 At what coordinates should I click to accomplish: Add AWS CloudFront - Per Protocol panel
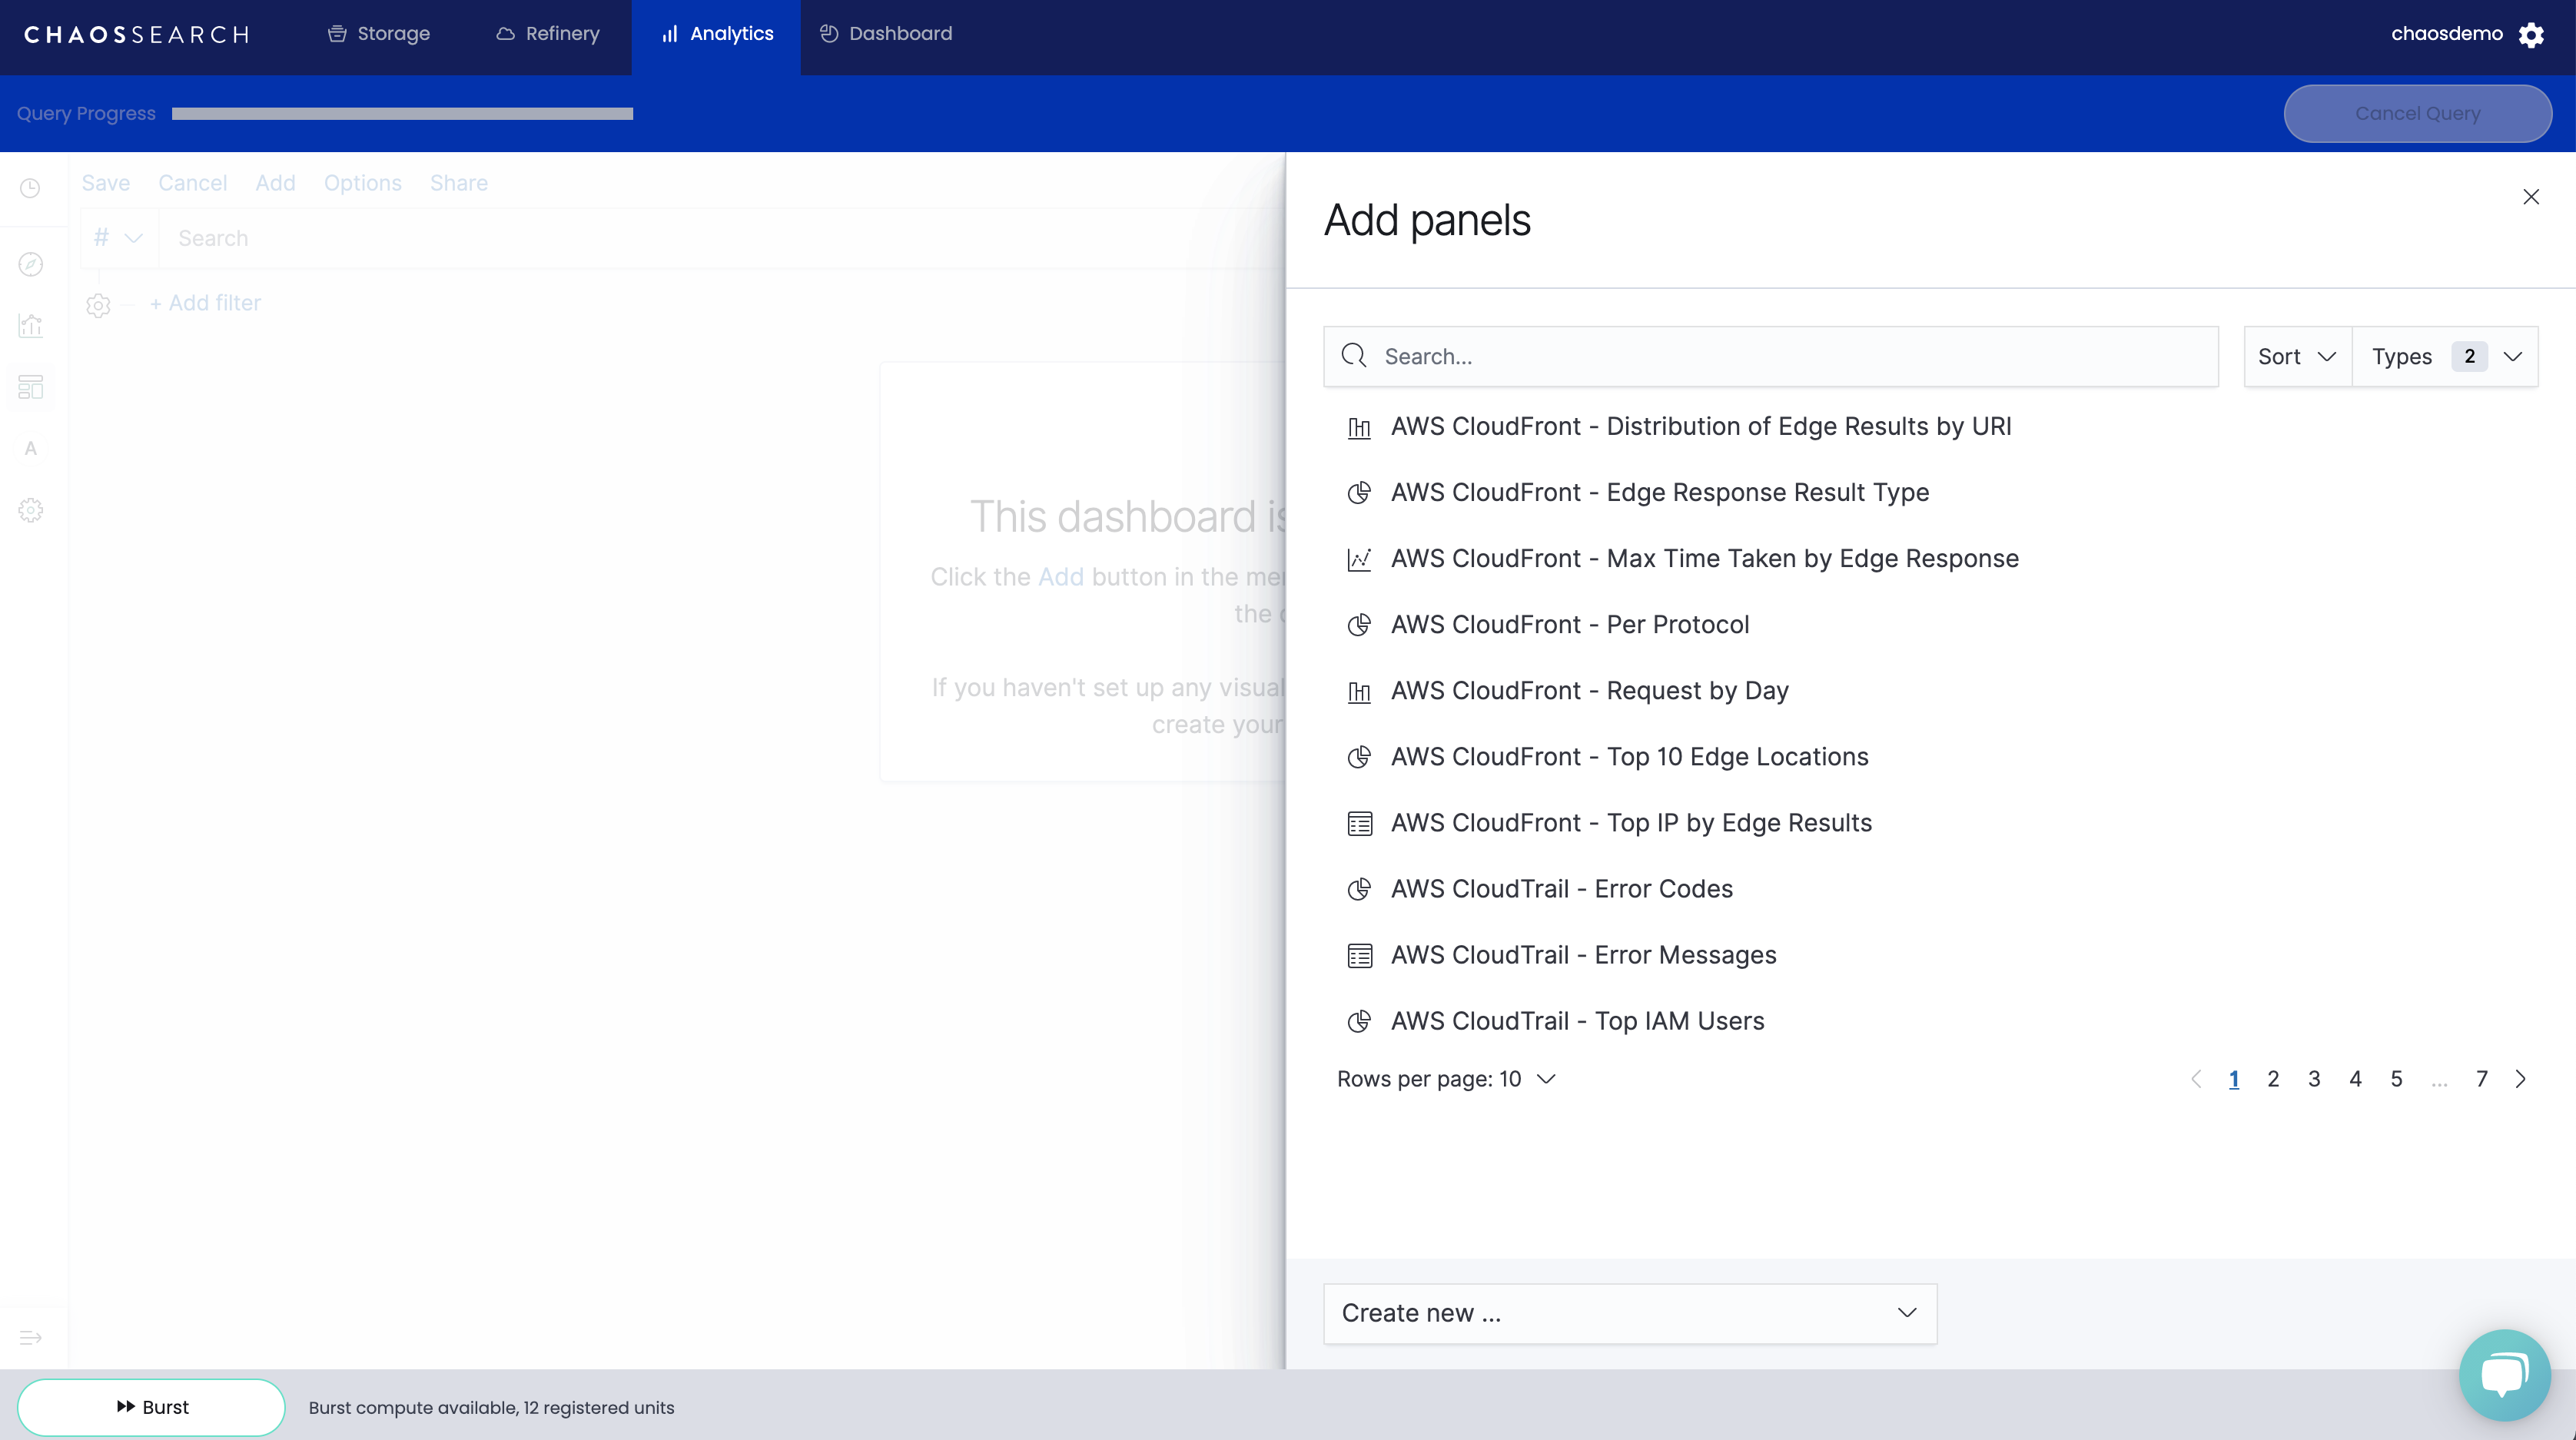[1570, 625]
